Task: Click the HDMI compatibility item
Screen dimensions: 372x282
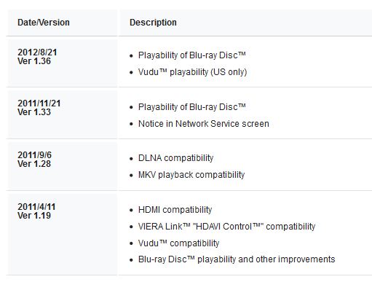Action: (x=175, y=210)
